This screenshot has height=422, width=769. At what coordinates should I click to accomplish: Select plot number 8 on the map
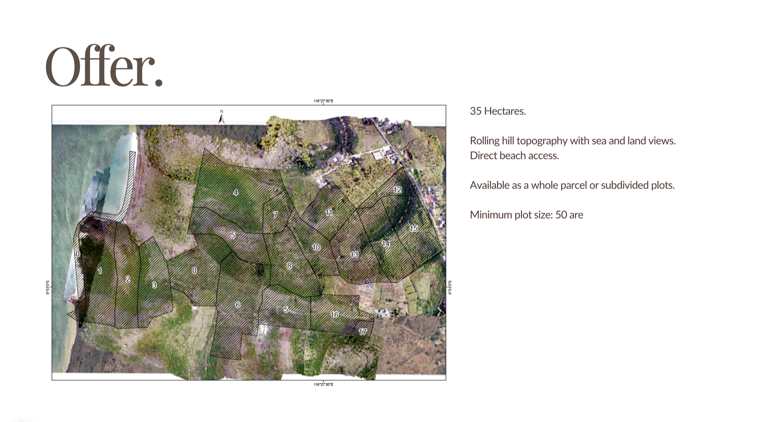[289, 266]
